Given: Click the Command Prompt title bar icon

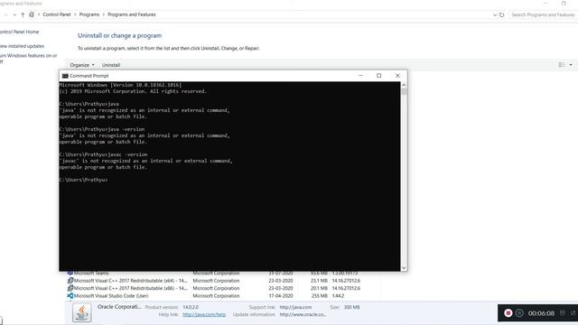Looking at the screenshot, I should (65, 76).
